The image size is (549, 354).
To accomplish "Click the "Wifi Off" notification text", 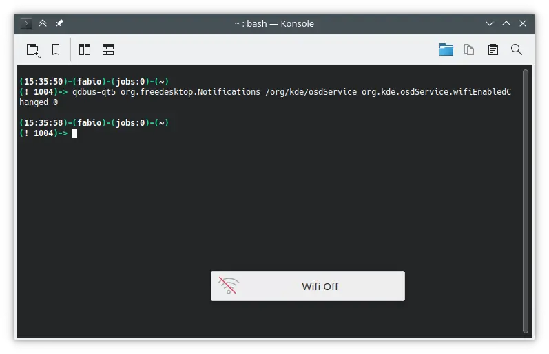I will 320,287.
